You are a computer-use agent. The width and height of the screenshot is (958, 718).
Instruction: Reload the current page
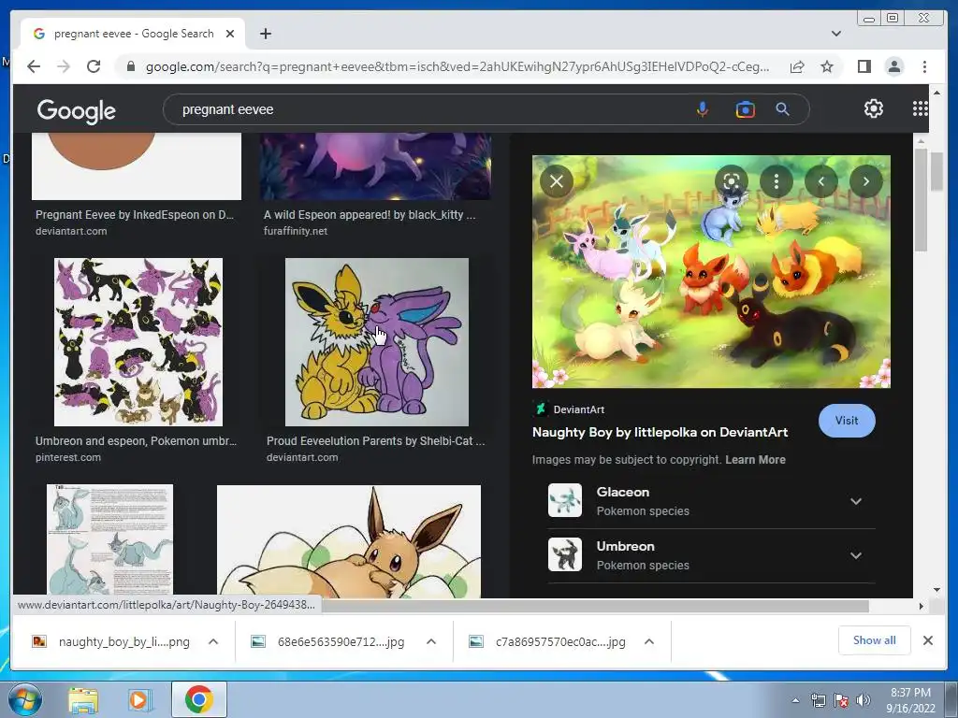pos(94,66)
